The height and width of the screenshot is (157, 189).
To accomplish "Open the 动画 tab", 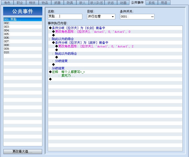I will 123,3.
